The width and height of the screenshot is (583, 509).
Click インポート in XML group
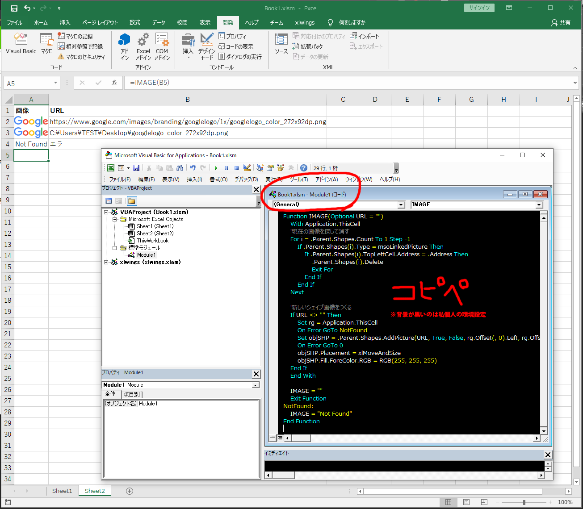(x=364, y=36)
